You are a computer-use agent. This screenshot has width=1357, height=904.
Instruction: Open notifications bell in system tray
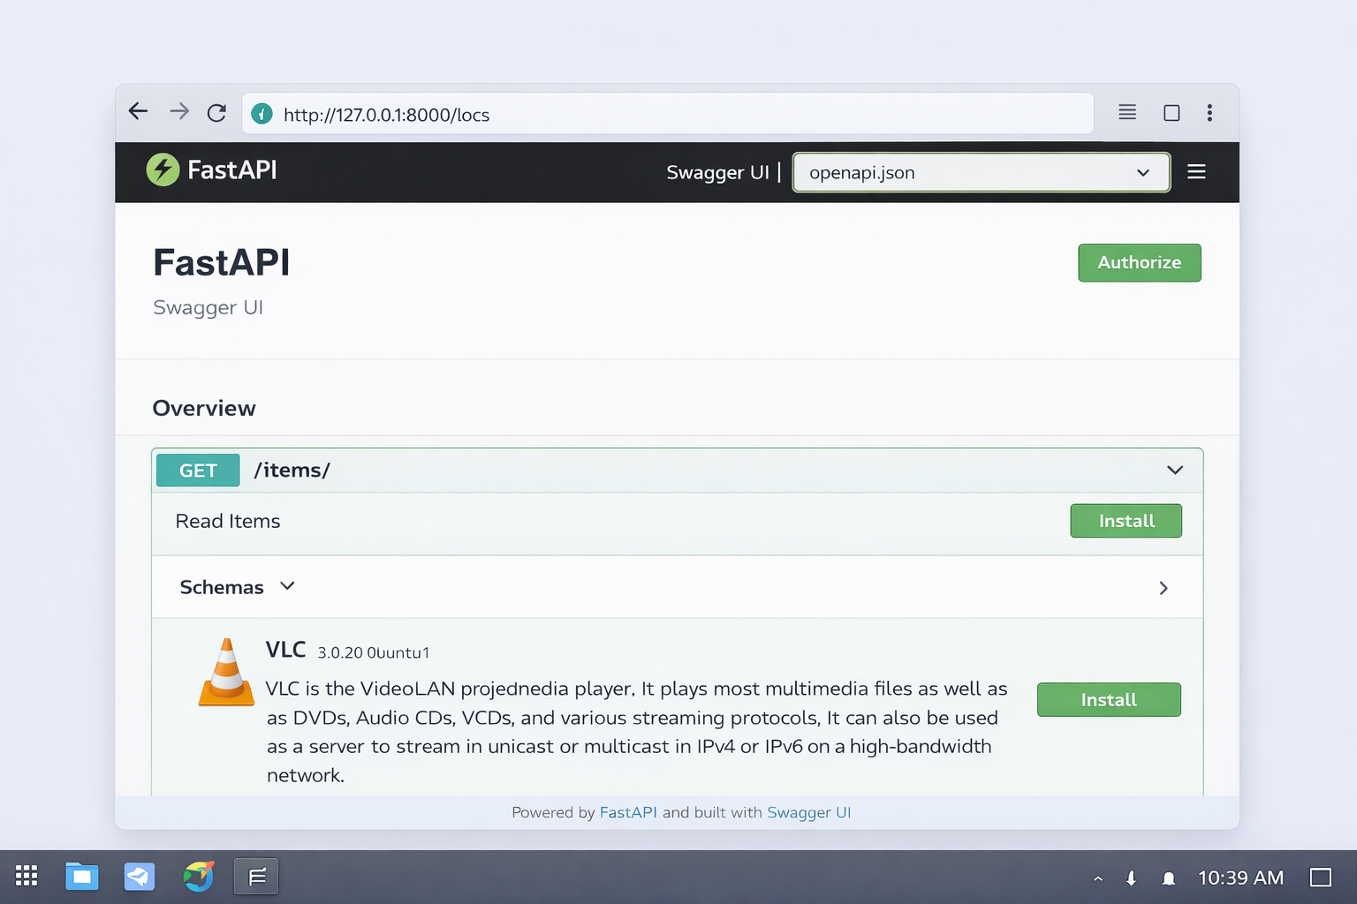1169,878
